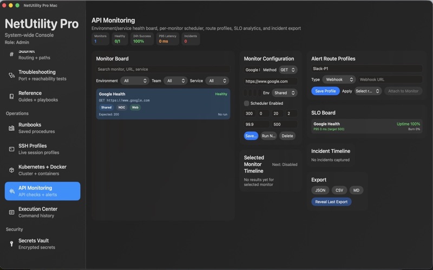Click the P95 Latency 0 ms tile
The width and height of the screenshot is (433, 270).
click(x=167, y=39)
